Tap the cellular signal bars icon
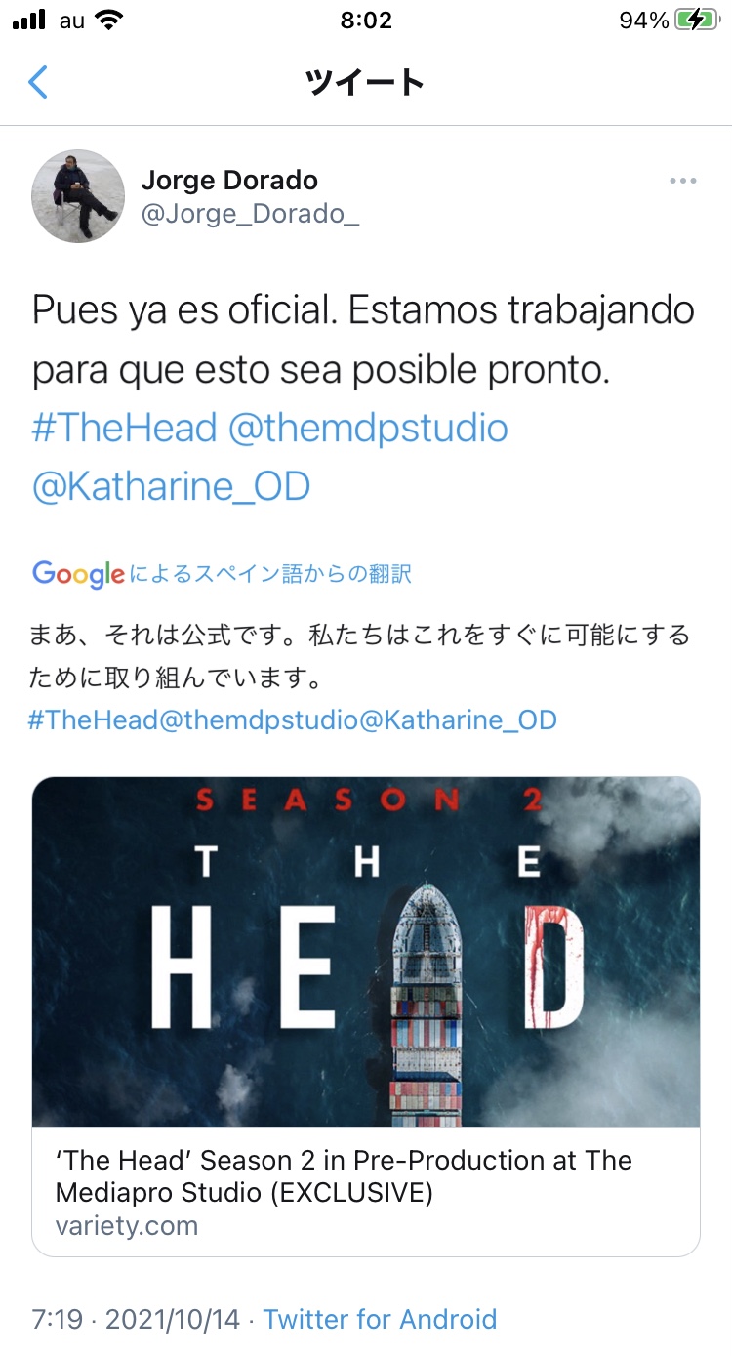732x1356 pixels. pyautogui.click(x=30, y=21)
